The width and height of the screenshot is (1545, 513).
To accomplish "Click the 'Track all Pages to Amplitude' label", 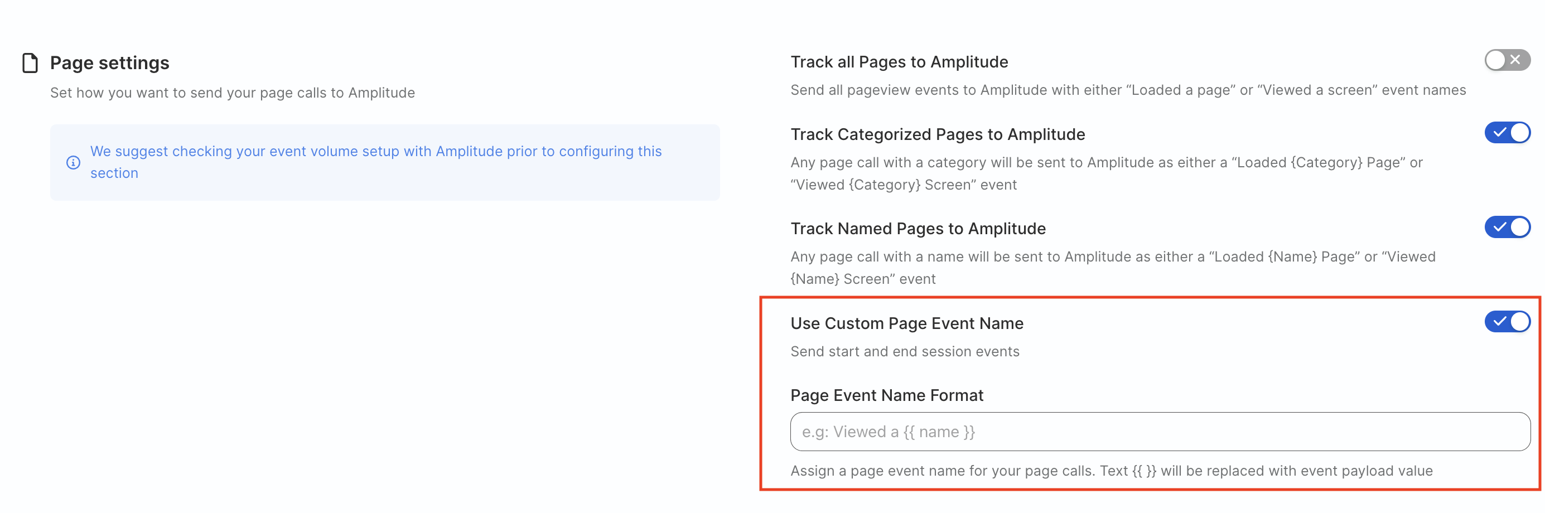I will (899, 62).
